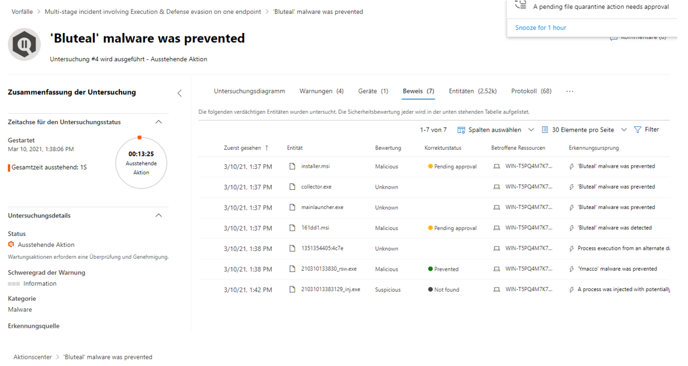The width and height of the screenshot is (688, 366).
Task: Click the alert bolt icon in the installer.msi row
Action: pyautogui.click(x=571, y=167)
